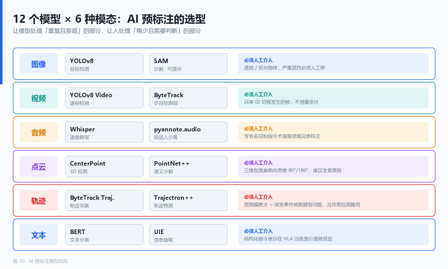Open the Trajectron++ 轨迹预测 card

pyautogui.click(x=188, y=201)
